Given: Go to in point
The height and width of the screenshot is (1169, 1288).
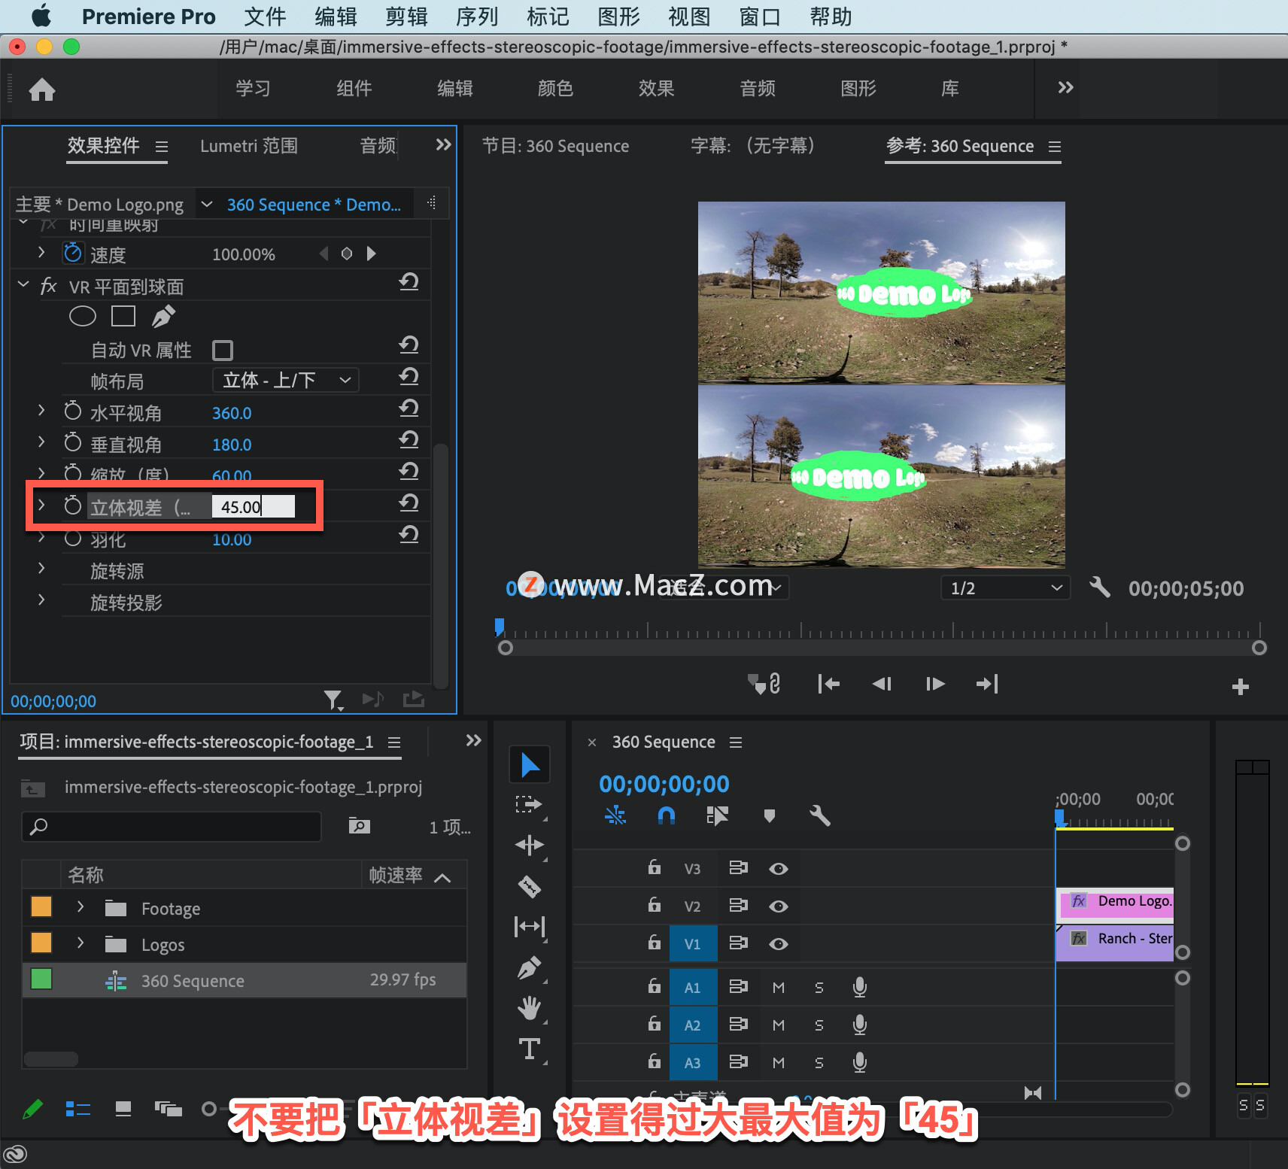Looking at the screenshot, I should click(x=828, y=684).
